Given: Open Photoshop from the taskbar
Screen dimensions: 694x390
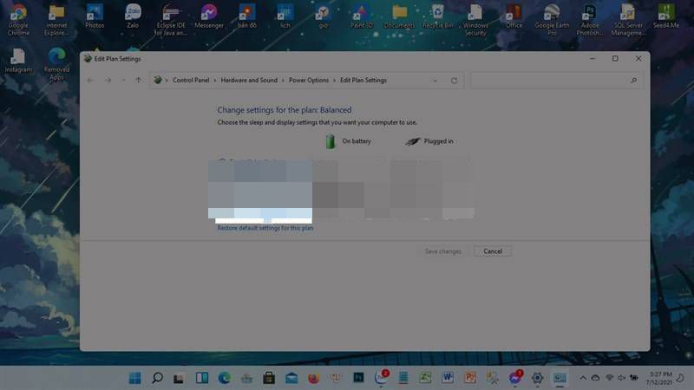Looking at the screenshot, I should [x=357, y=378].
